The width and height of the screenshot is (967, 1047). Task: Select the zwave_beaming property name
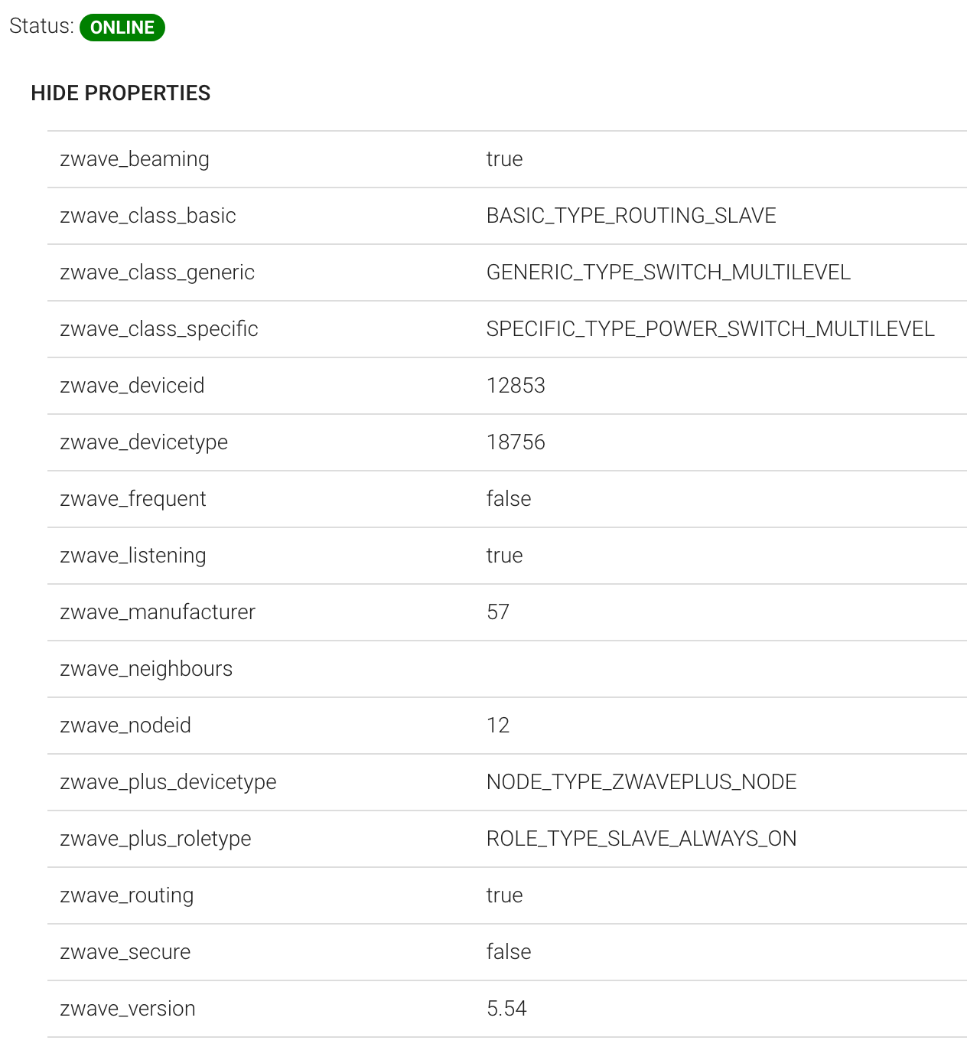pyautogui.click(x=135, y=159)
